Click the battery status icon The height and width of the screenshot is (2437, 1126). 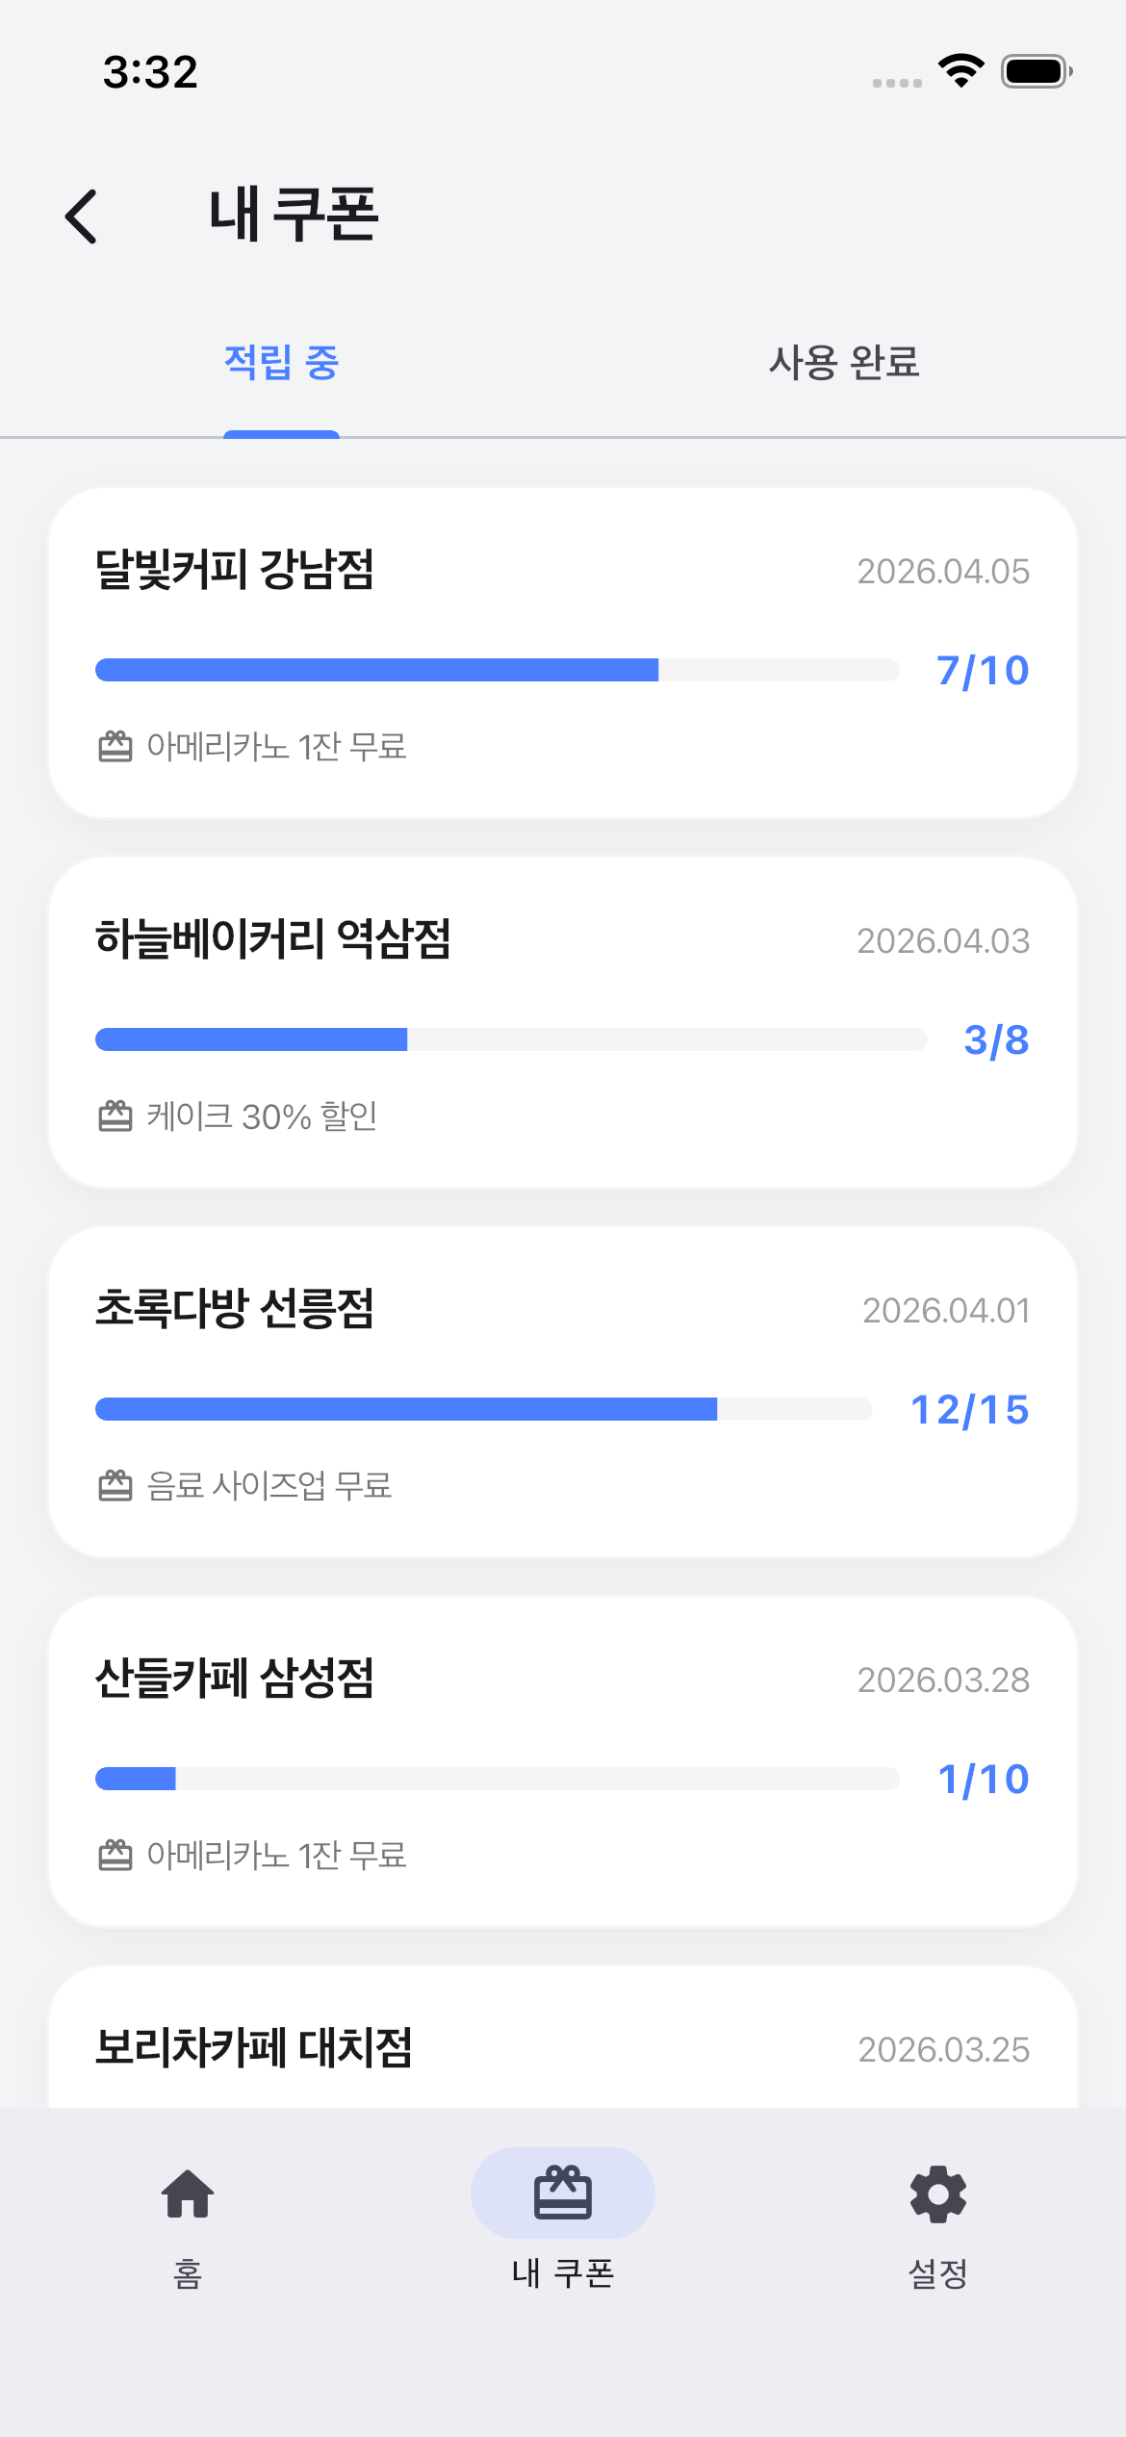(x=1036, y=71)
